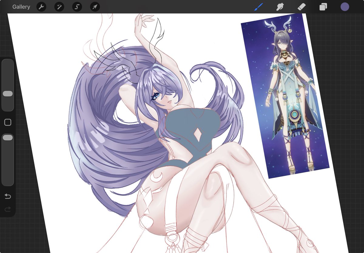Undo the last stroke
Screen dimensions: 364x253
8,197
